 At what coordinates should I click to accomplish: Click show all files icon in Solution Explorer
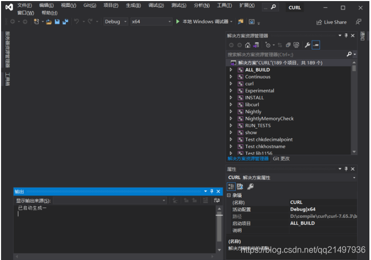click(x=296, y=45)
